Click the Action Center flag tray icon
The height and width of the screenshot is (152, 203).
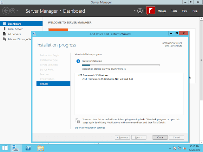(175, 148)
